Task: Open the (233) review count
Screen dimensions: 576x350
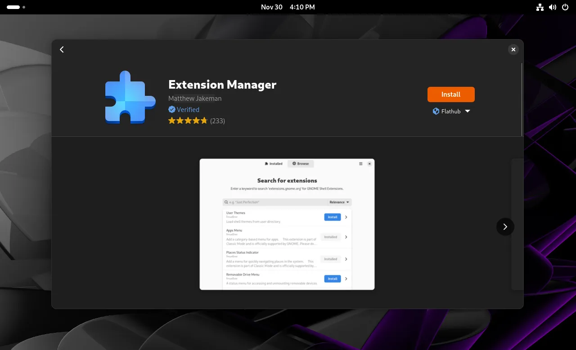Action: [x=217, y=121]
